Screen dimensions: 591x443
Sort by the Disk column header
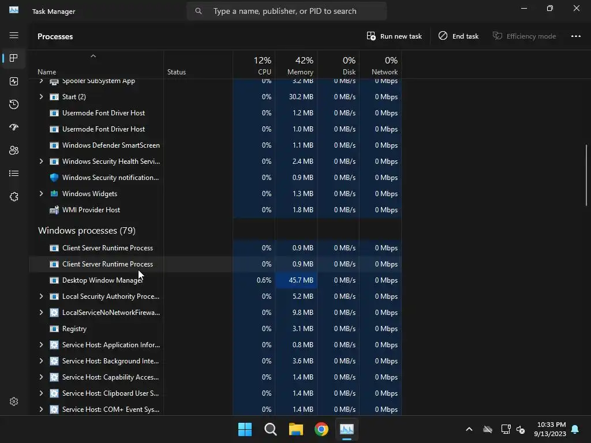coord(338,65)
